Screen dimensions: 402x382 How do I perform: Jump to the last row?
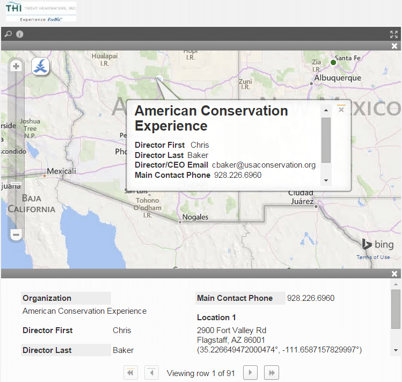pyautogui.click(x=272, y=373)
